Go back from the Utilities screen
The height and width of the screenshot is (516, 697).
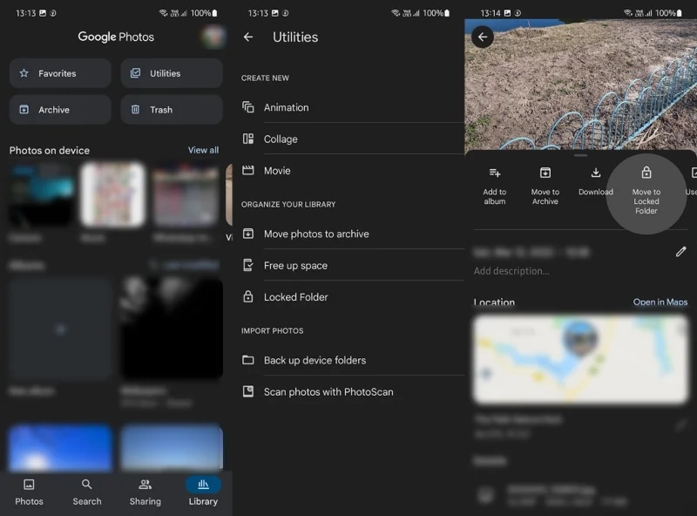click(x=248, y=37)
